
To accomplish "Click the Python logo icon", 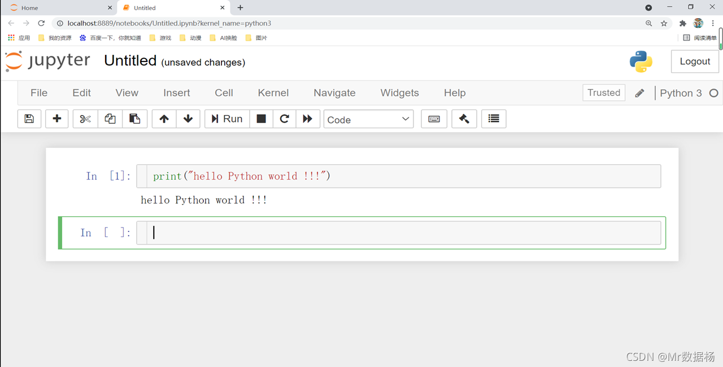I will (641, 62).
